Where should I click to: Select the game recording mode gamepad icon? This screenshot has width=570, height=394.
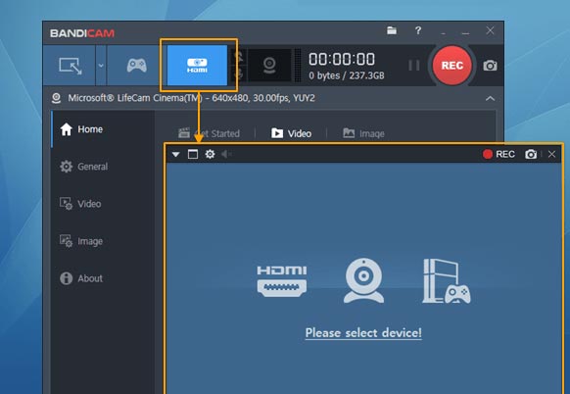pos(137,66)
